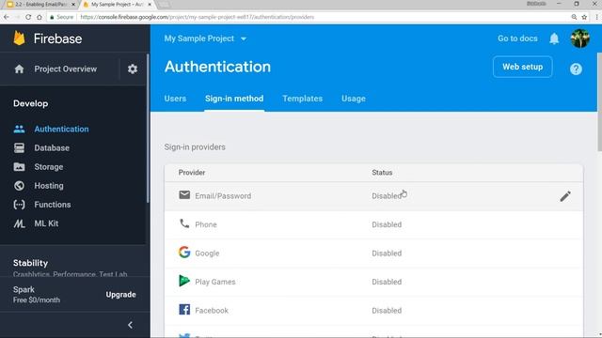Switch to the Usage tab
The image size is (602, 338).
click(354, 99)
